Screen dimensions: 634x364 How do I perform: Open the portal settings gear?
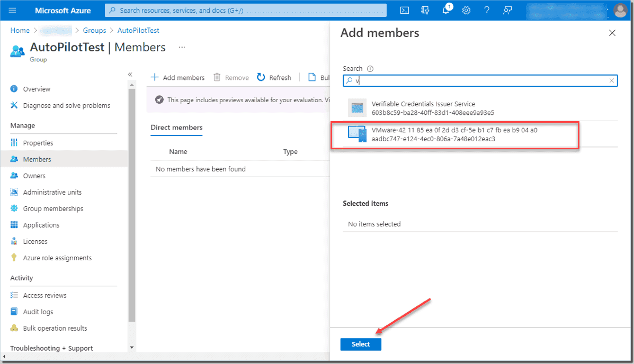(466, 11)
